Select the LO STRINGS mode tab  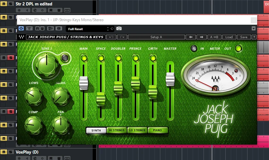pos(137,130)
